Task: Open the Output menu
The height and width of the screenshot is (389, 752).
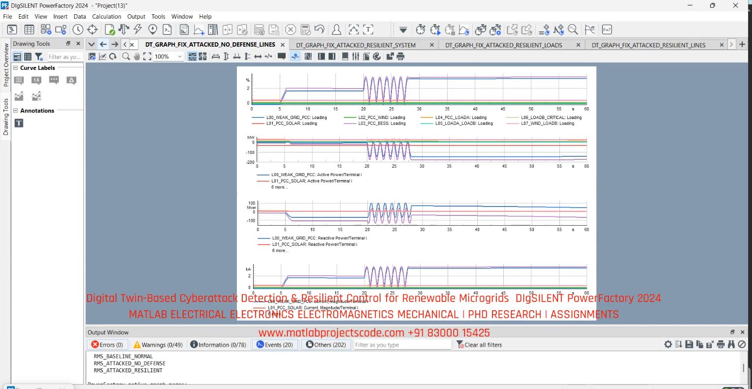Action: (x=136, y=16)
